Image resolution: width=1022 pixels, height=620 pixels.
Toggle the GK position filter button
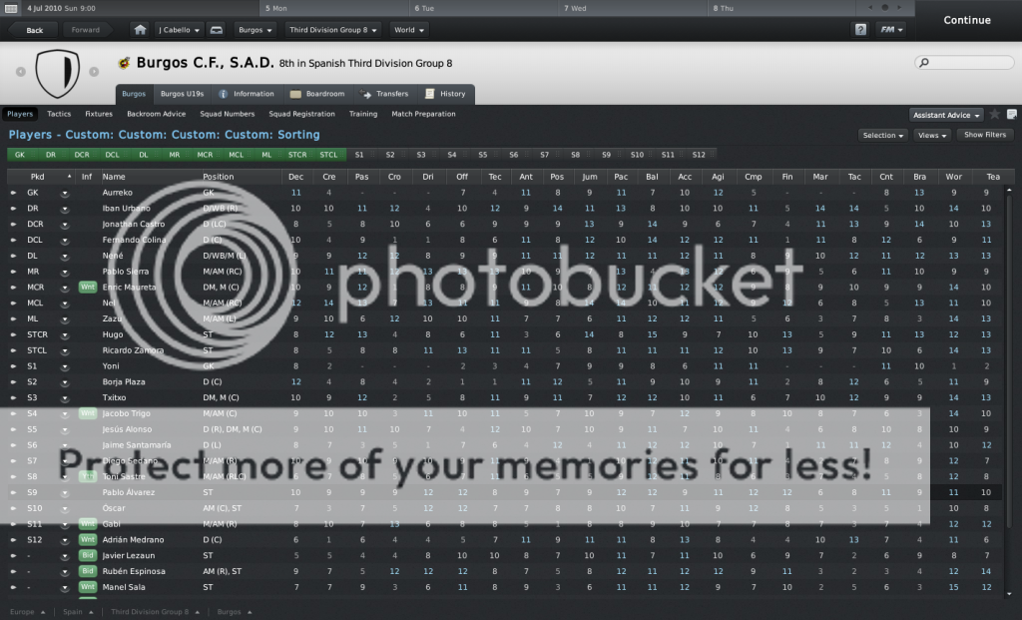click(19, 155)
